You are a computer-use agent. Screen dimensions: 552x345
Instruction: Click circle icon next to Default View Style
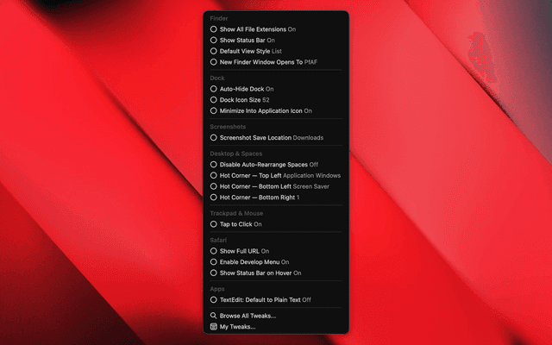point(214,51)
